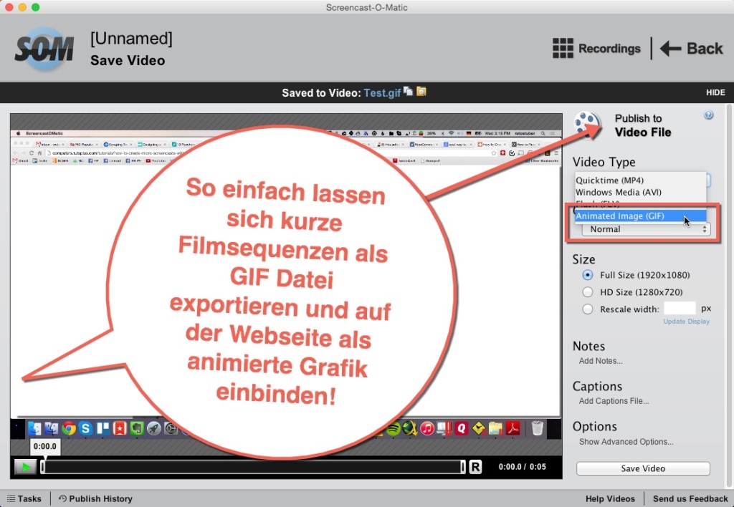Open the Tasks list
Image resolution: width=734 pixels, height=507 pixels.
[x=24, y=498]
